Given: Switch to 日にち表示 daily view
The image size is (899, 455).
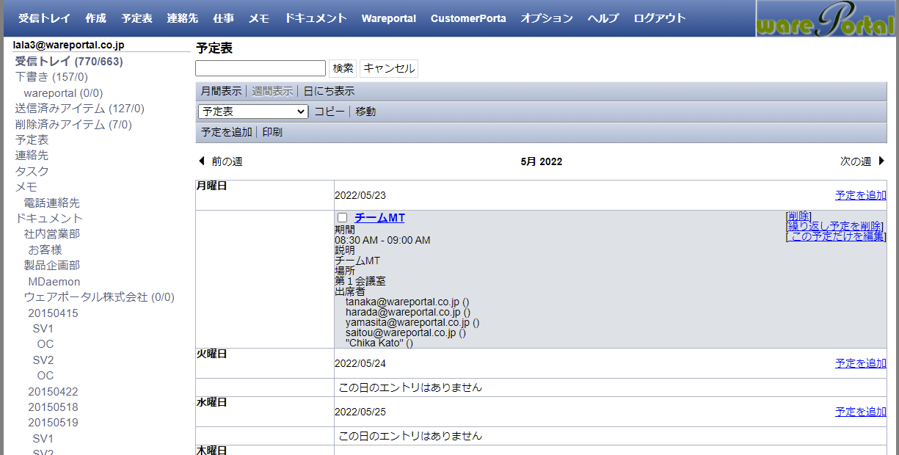Looking at the screenshot, I should (x=329, y=91).
